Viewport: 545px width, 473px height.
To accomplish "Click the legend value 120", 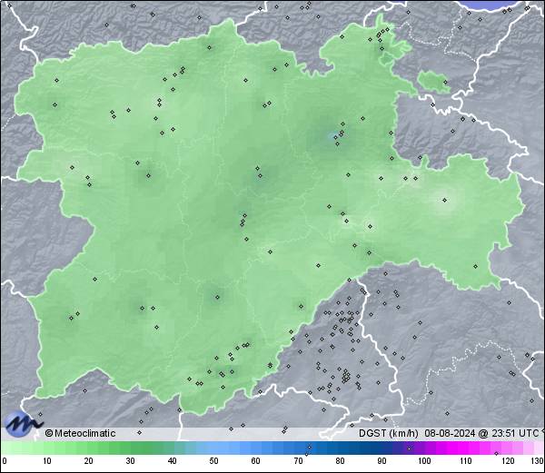I will click(x=508, y=461).
